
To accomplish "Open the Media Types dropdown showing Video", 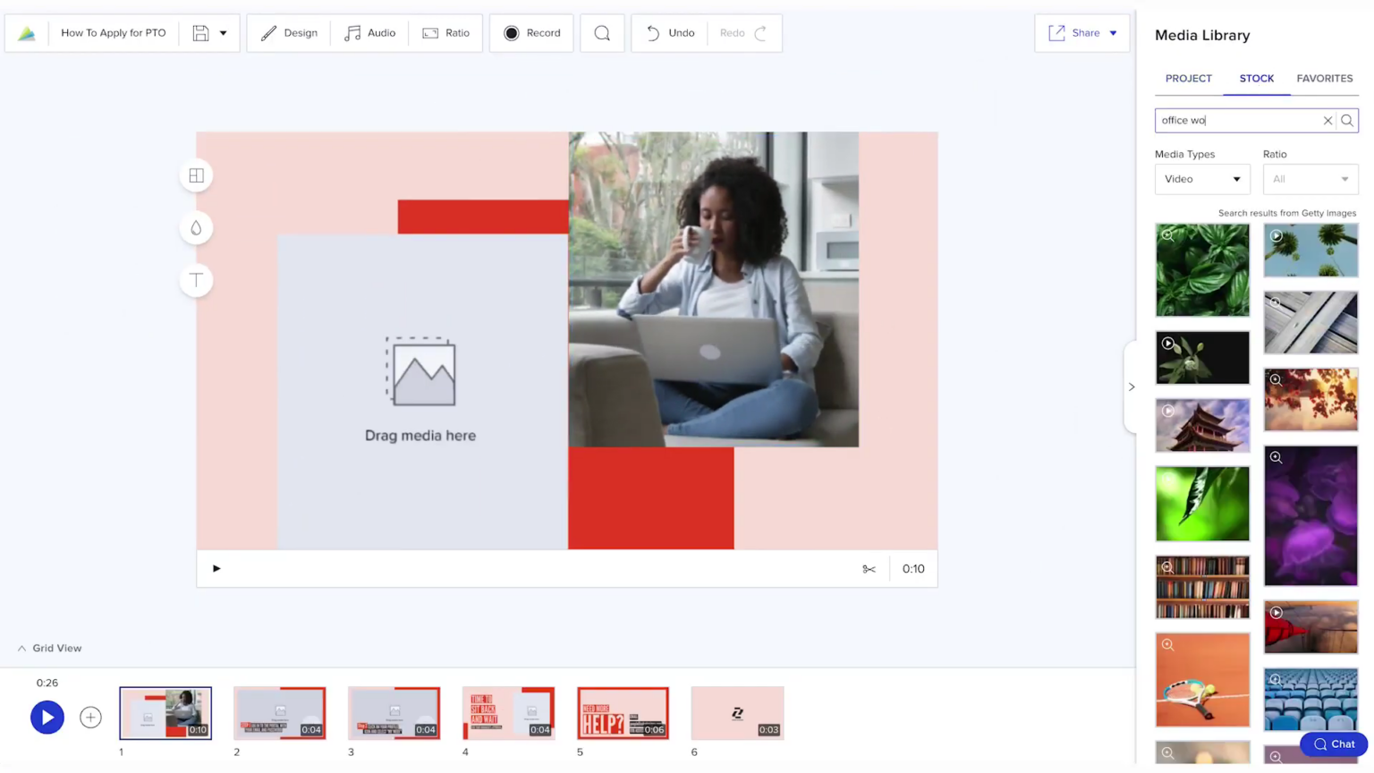I will [1202, 179].
